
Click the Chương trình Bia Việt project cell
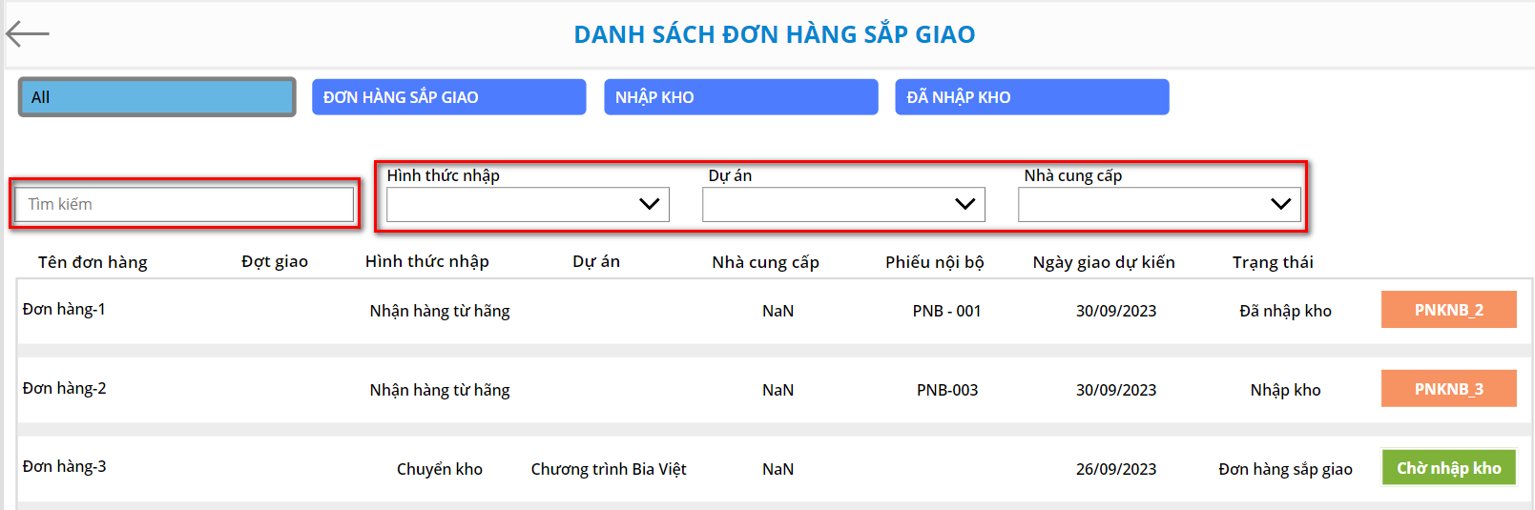(609, 469)
